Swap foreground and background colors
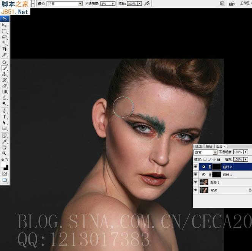The image size is (252, 251). (7, 159)
